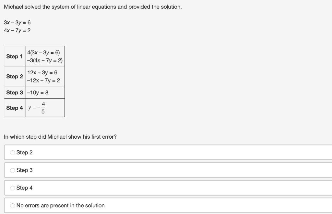
Task: Select the 'No errors are present' radio button
Action: (x=13, y=206)
